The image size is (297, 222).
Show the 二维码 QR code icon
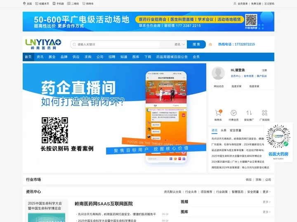pos(69,3)
